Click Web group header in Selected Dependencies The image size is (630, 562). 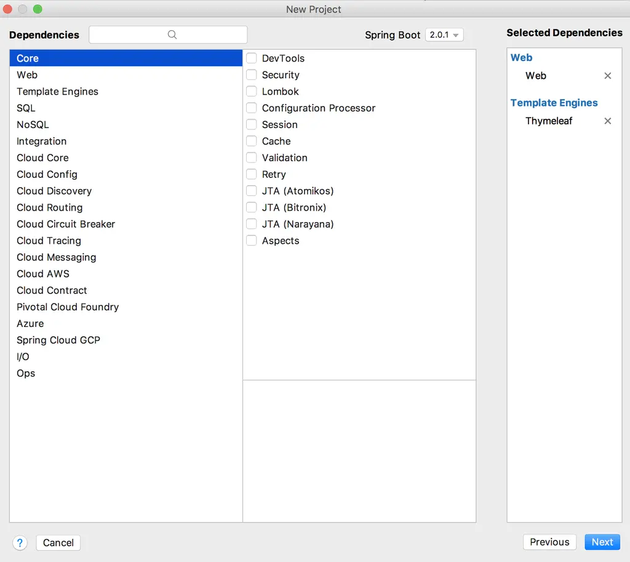tap(521, 57)
